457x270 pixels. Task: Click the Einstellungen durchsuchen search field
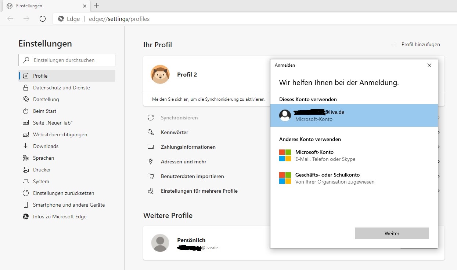(x=67, y=60)
